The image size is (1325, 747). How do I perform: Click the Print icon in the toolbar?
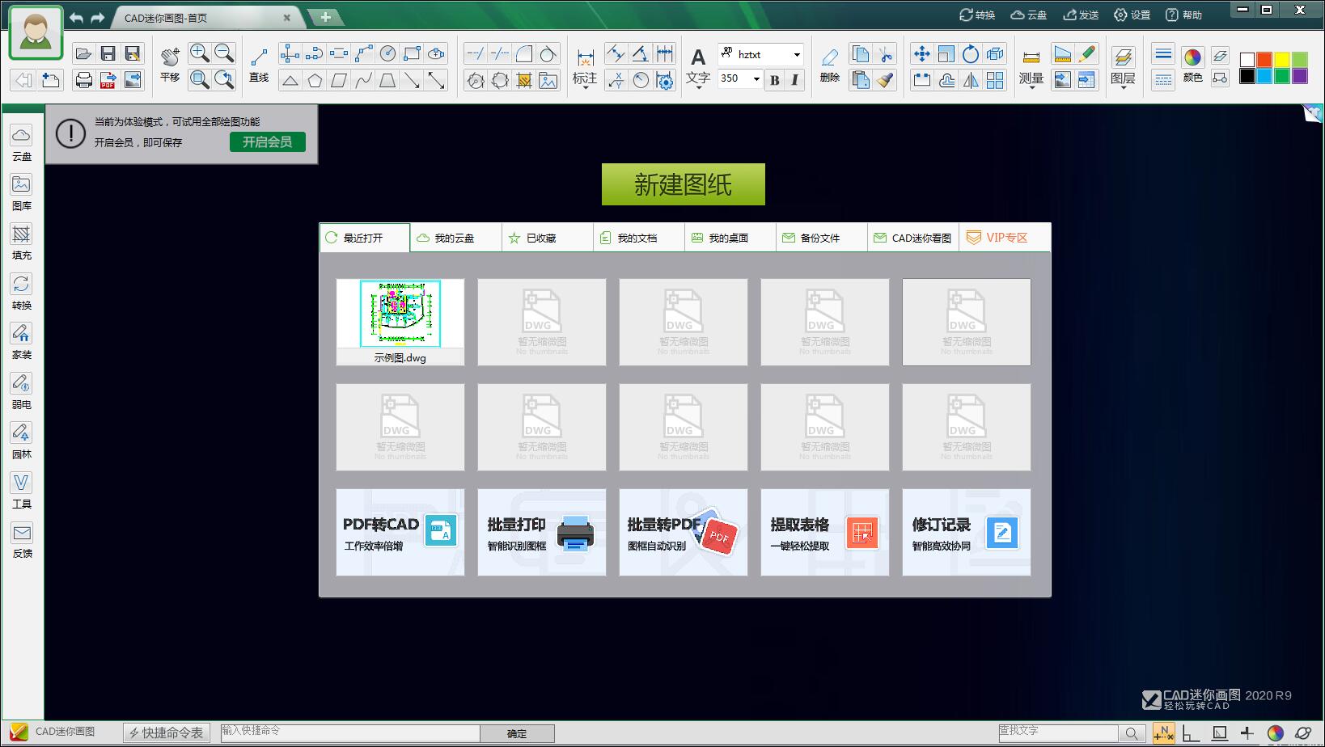[83, 79]
